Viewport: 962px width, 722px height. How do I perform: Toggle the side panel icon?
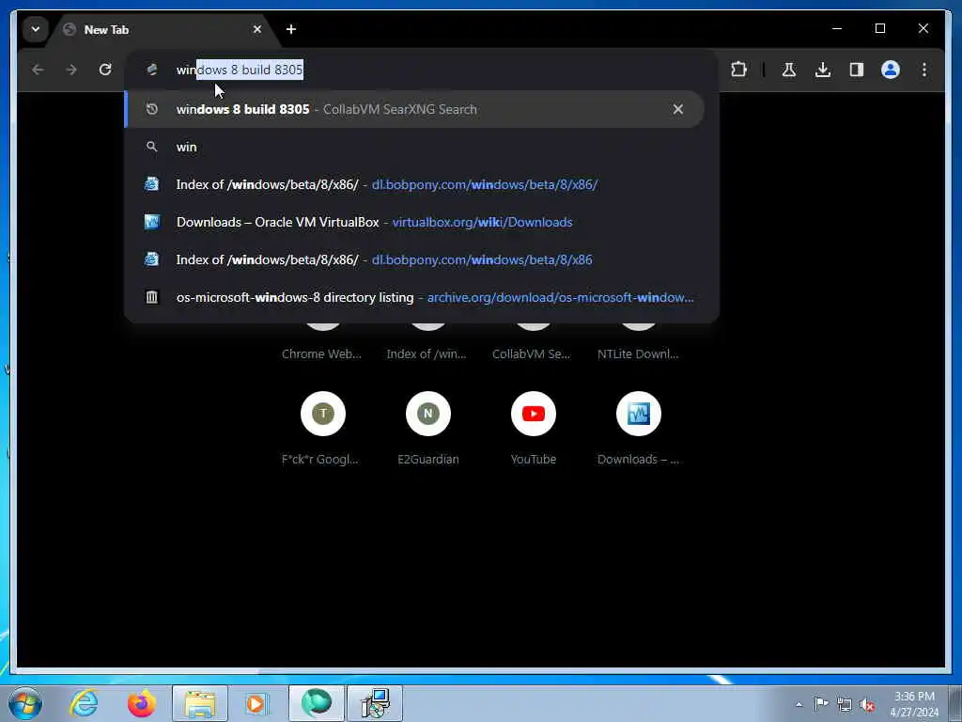[x=857, y=70]
